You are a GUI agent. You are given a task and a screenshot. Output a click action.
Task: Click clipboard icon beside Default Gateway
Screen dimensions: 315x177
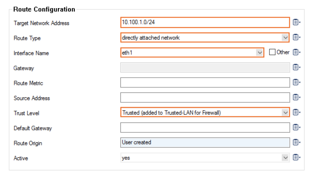pyautogui.click(x=296, y=127)
